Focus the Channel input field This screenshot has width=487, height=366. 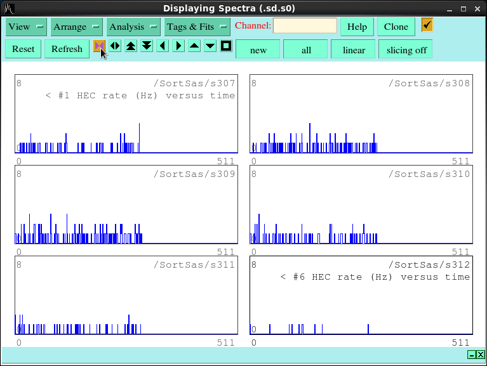305,25
